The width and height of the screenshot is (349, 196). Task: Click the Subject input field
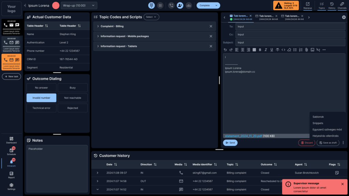pyautogui.click(x=290, y=43)
